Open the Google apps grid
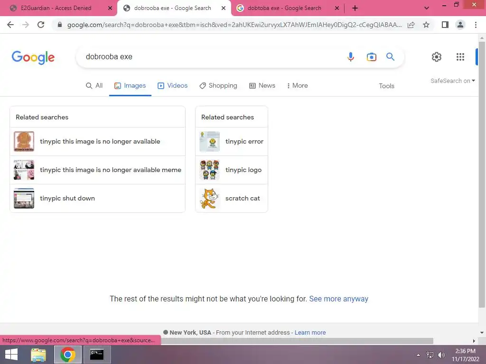 coord(460,57)
